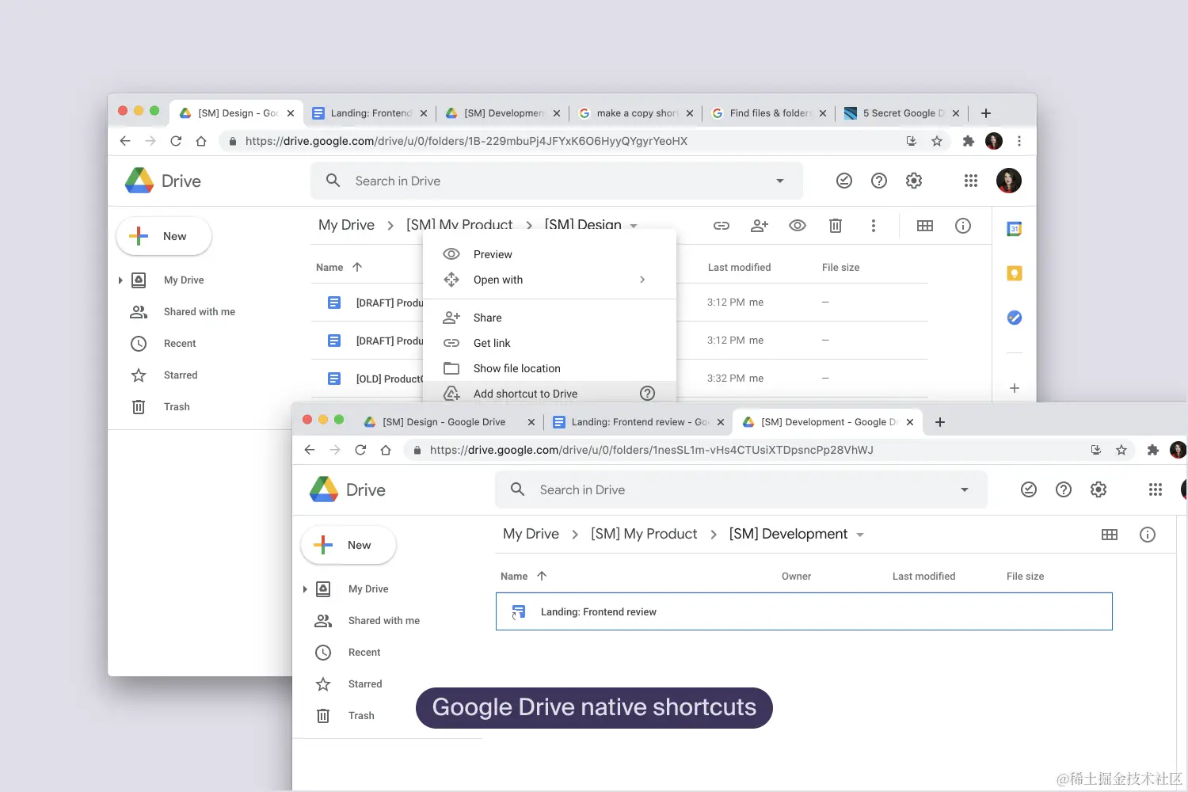Open the Google Keep side panel icon
Image resolution: width=1188 pixels, height=792 pixels.
tap(1014, 273)
